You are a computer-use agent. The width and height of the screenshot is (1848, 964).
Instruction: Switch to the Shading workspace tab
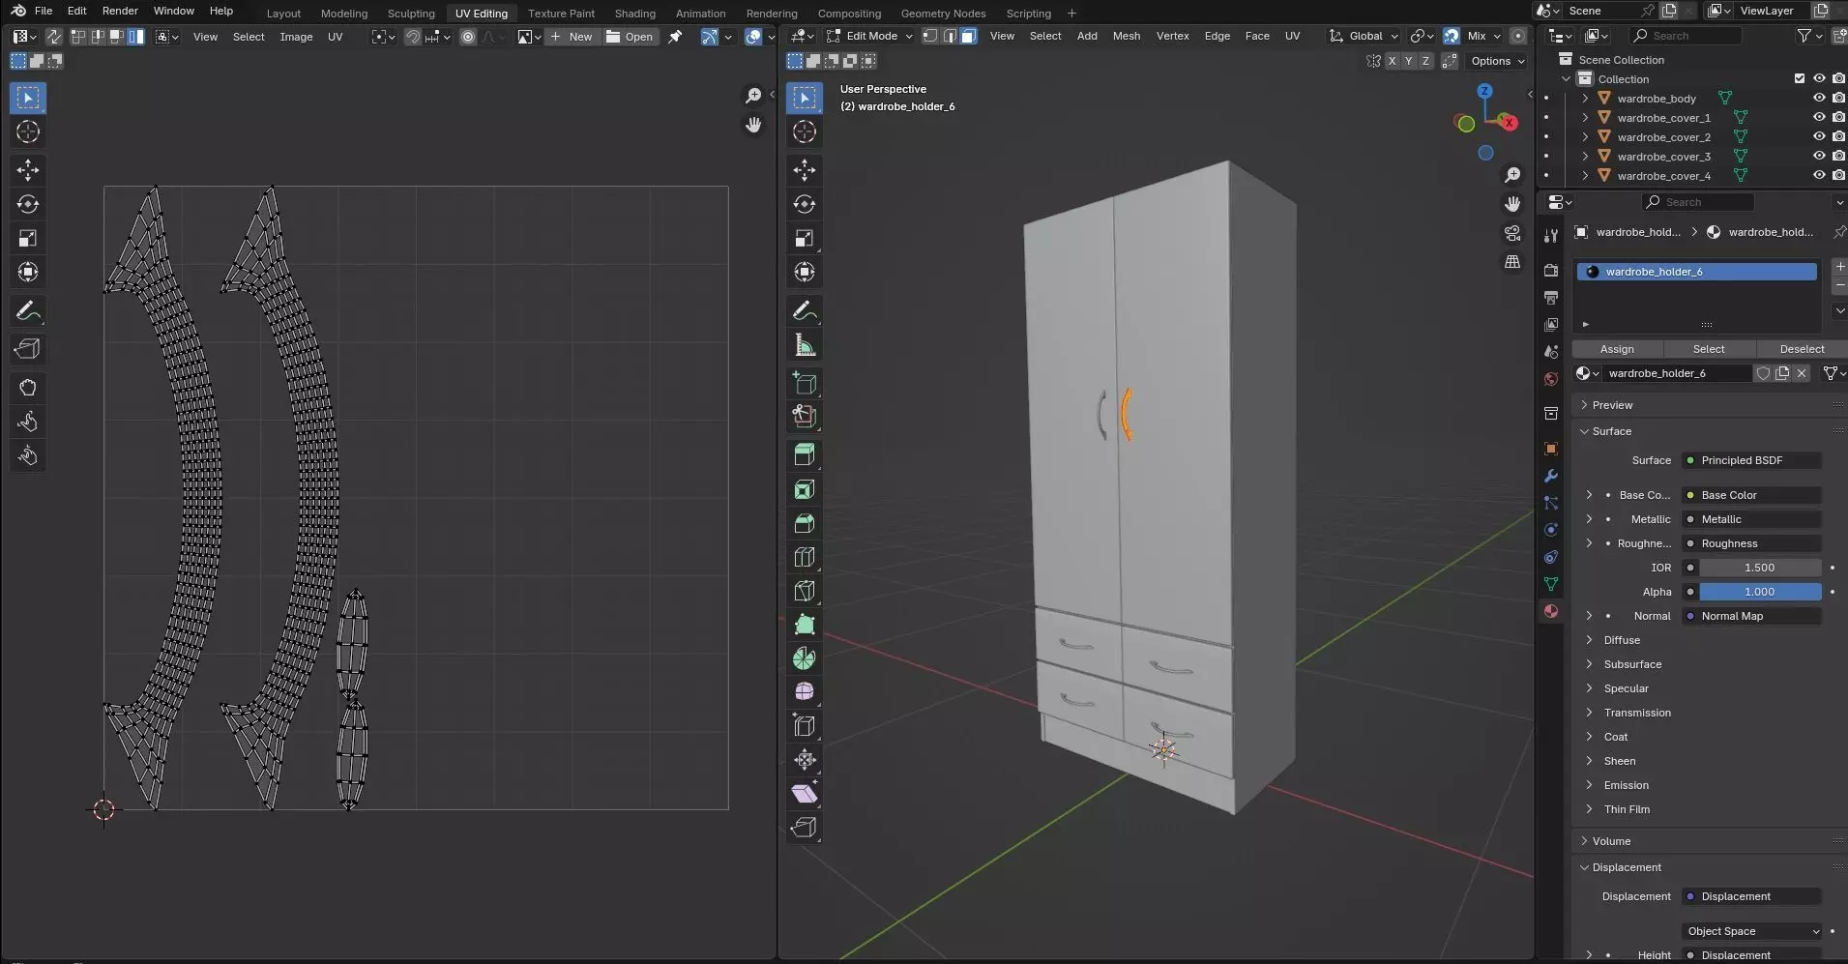point(634,14)
